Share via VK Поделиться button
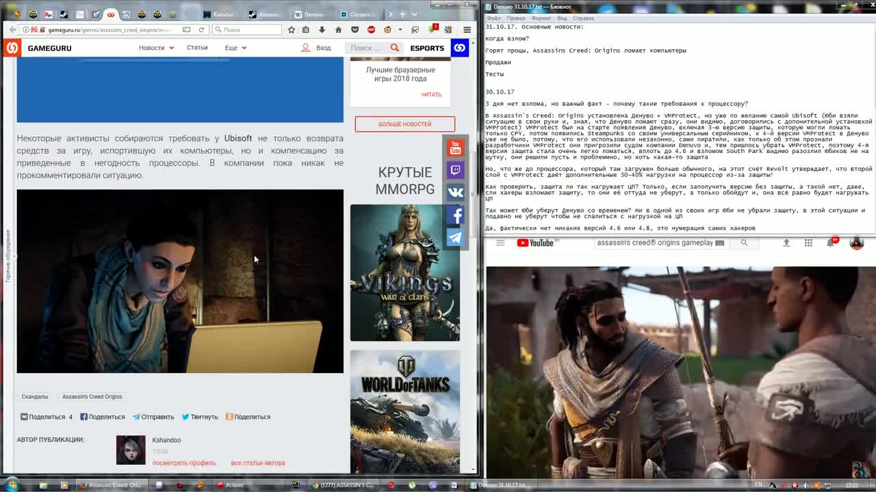Screen dimensions: 876x492 tap(46, 417)
